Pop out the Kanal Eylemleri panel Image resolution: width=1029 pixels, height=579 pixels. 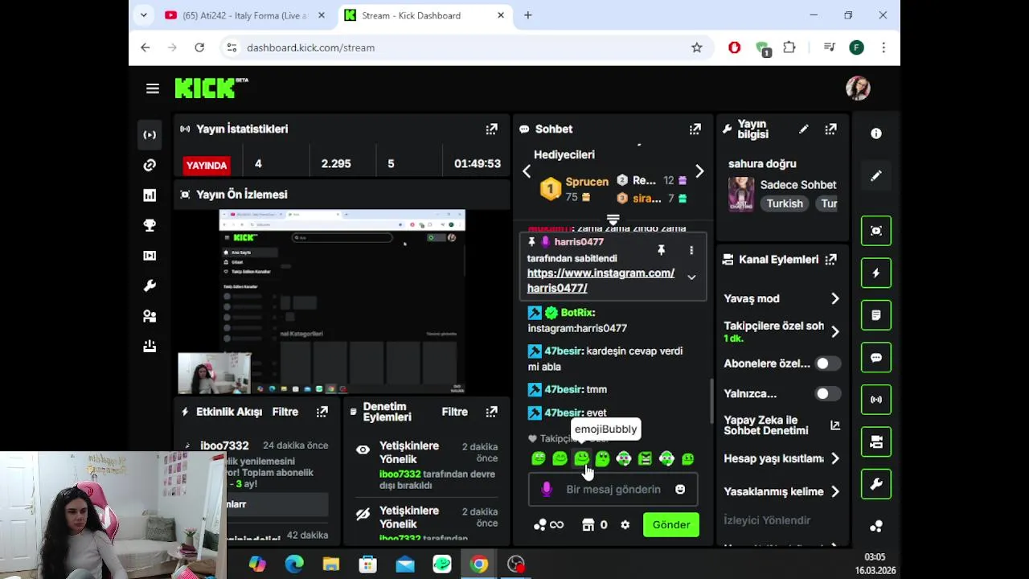[830, 260]
